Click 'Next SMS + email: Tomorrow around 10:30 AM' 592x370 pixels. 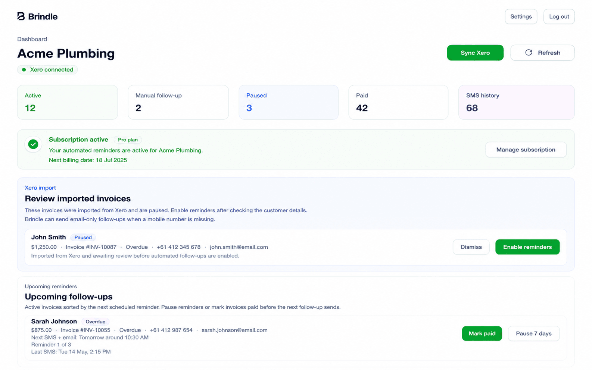click(90, 338)
